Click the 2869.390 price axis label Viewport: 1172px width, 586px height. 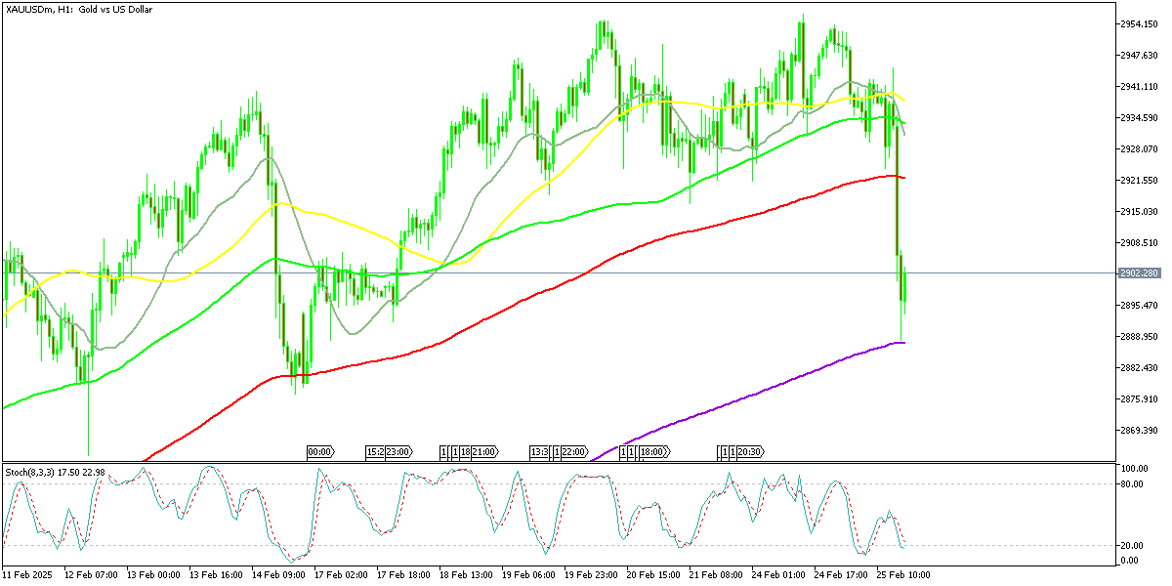pos(1138,431)
